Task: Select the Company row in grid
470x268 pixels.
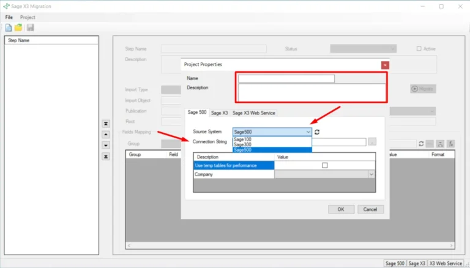Action: point(234,174)
